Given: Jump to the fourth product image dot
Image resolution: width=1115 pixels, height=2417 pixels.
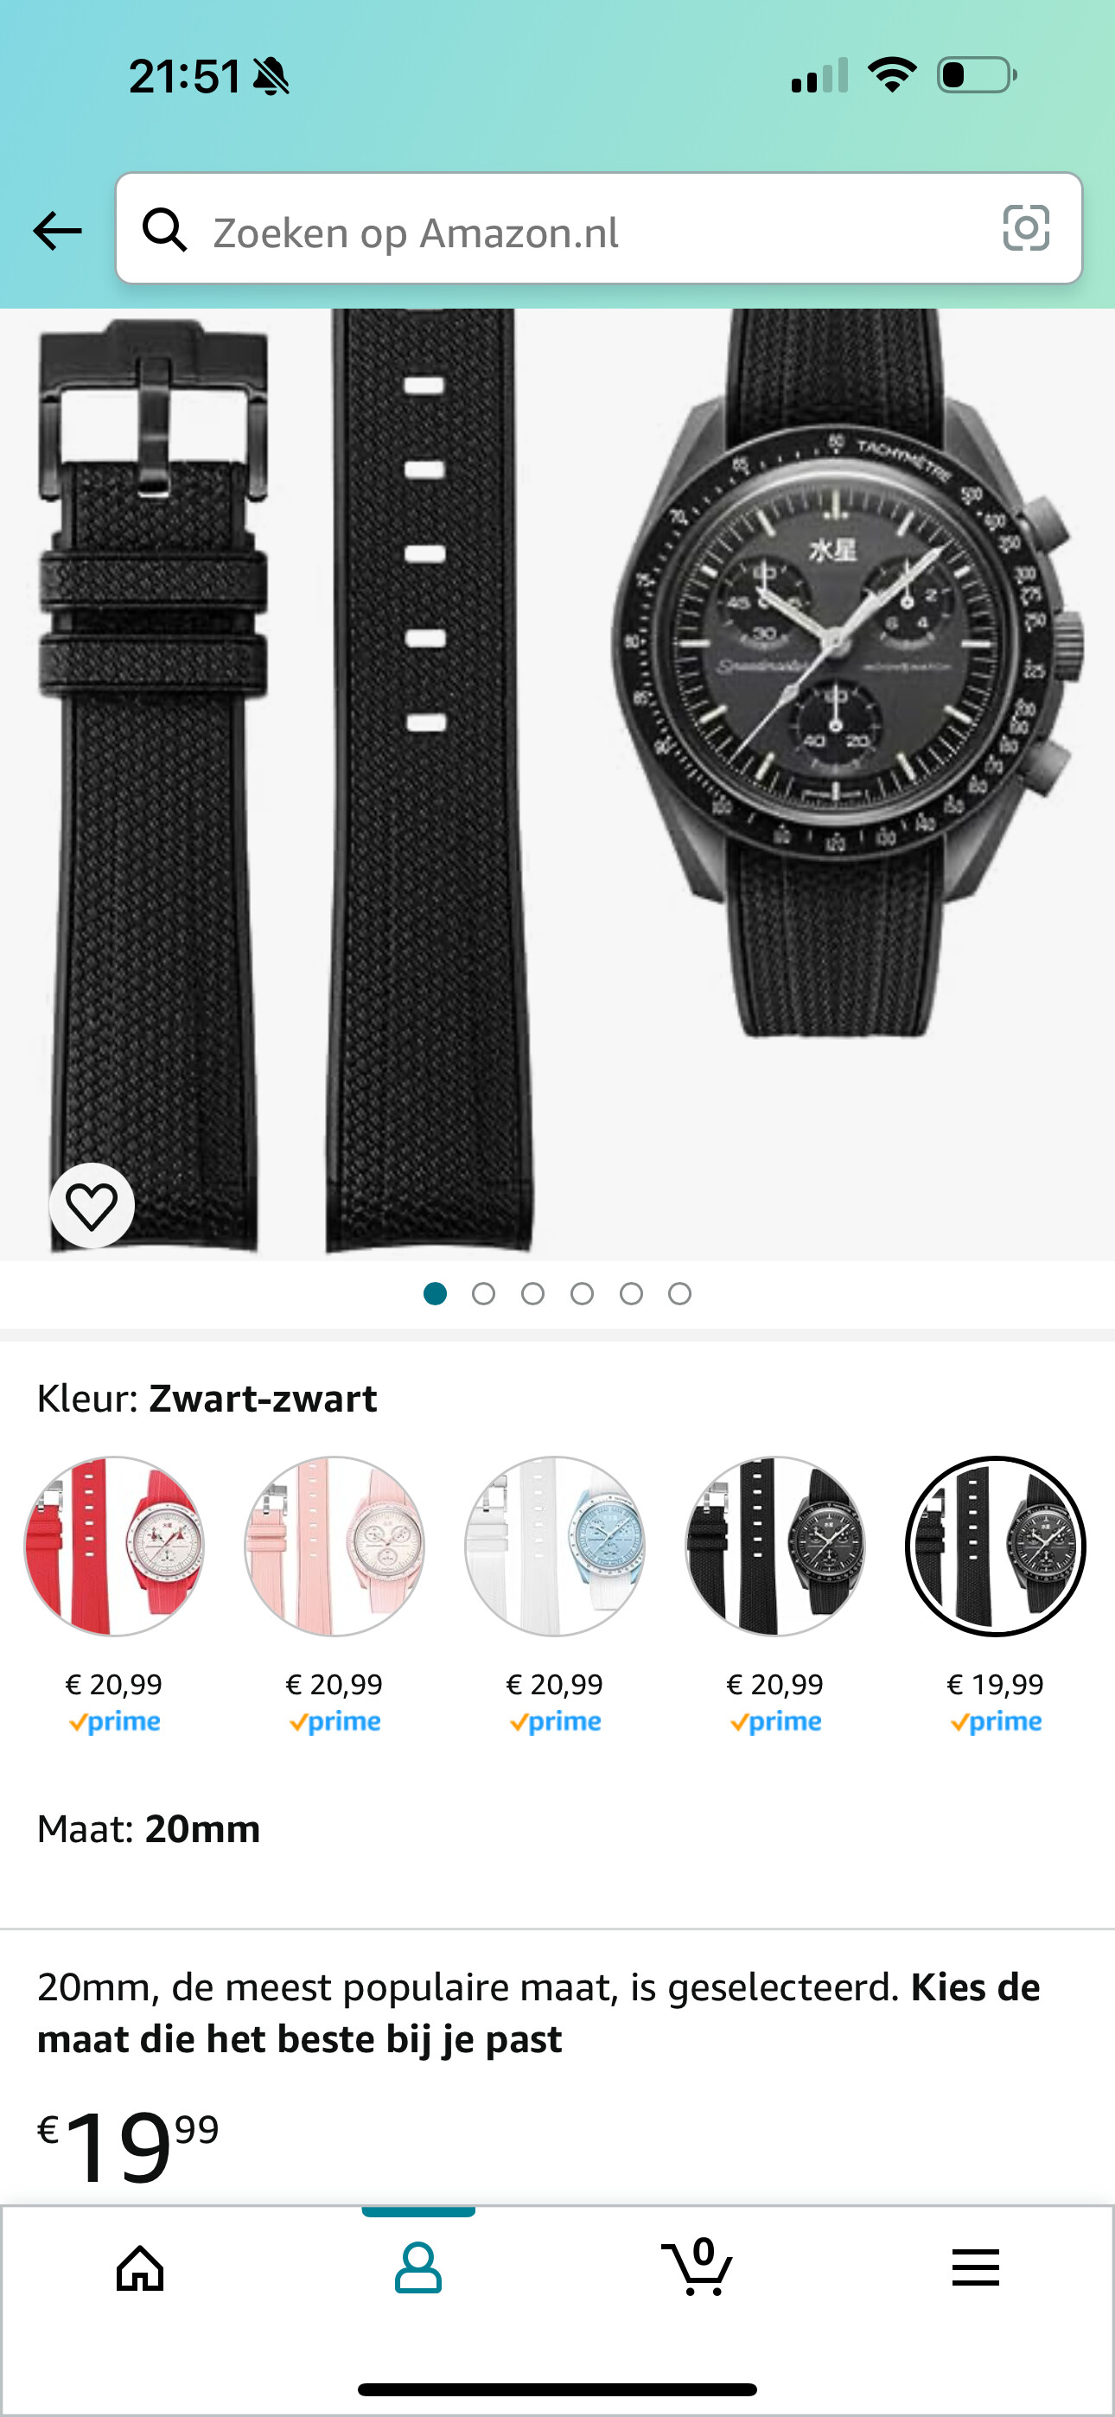Looking at the screenshot, I should 582,1294.
